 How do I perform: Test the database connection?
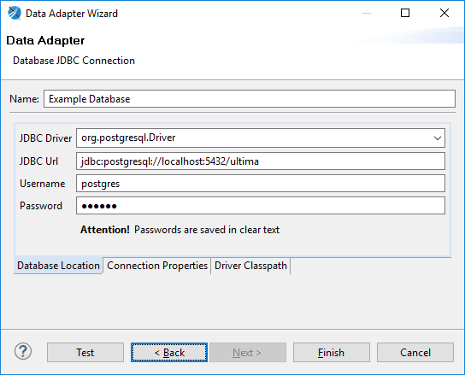click(x=85, y=353)
